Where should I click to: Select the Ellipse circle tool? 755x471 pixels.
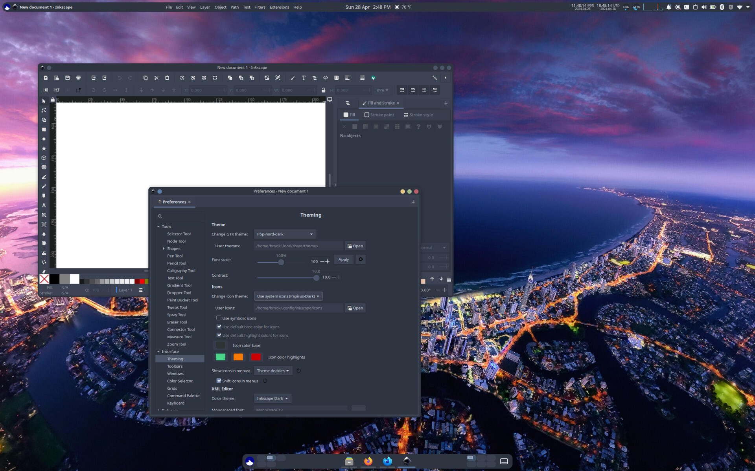[x=44, y=139]
